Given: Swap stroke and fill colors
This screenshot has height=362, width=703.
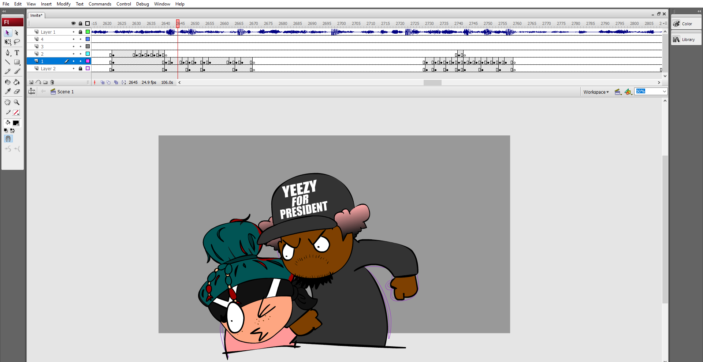Looking at the screenshot, I should 12,130.
